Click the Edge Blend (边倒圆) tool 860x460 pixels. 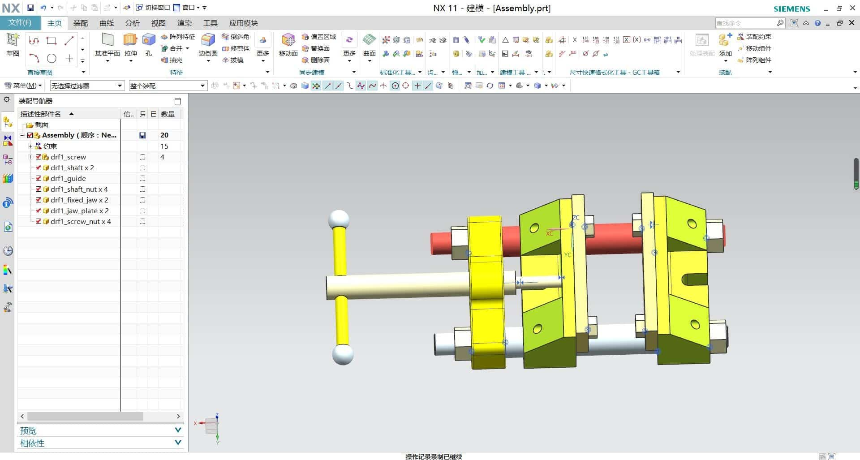pyautogui.click(x=208, y=44)
